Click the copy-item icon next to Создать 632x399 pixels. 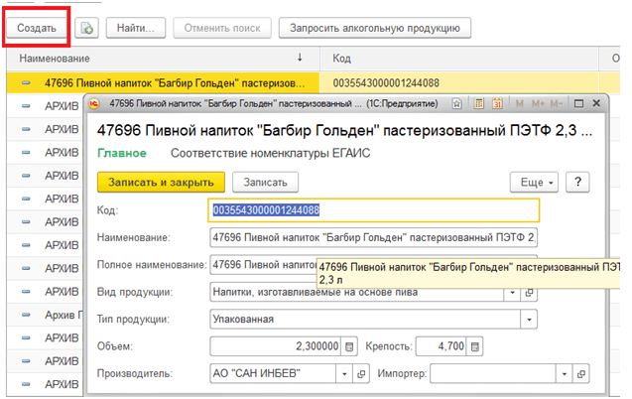coord(87,29)
